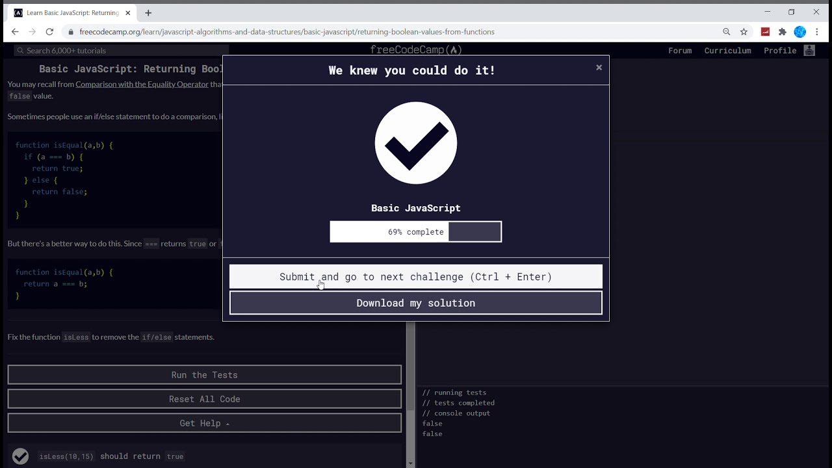Screen dimensions: 832x468
Task: Click the address bar URL field
Action: click(x=390, y=31)
